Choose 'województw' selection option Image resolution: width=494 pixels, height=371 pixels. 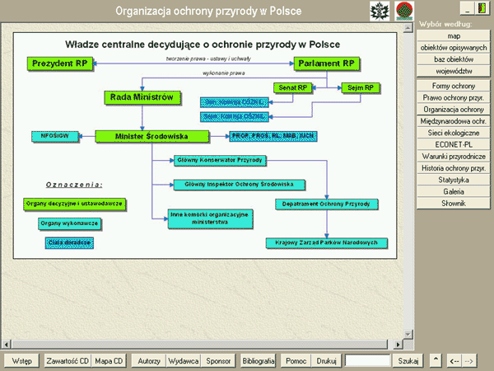[454, 72]
